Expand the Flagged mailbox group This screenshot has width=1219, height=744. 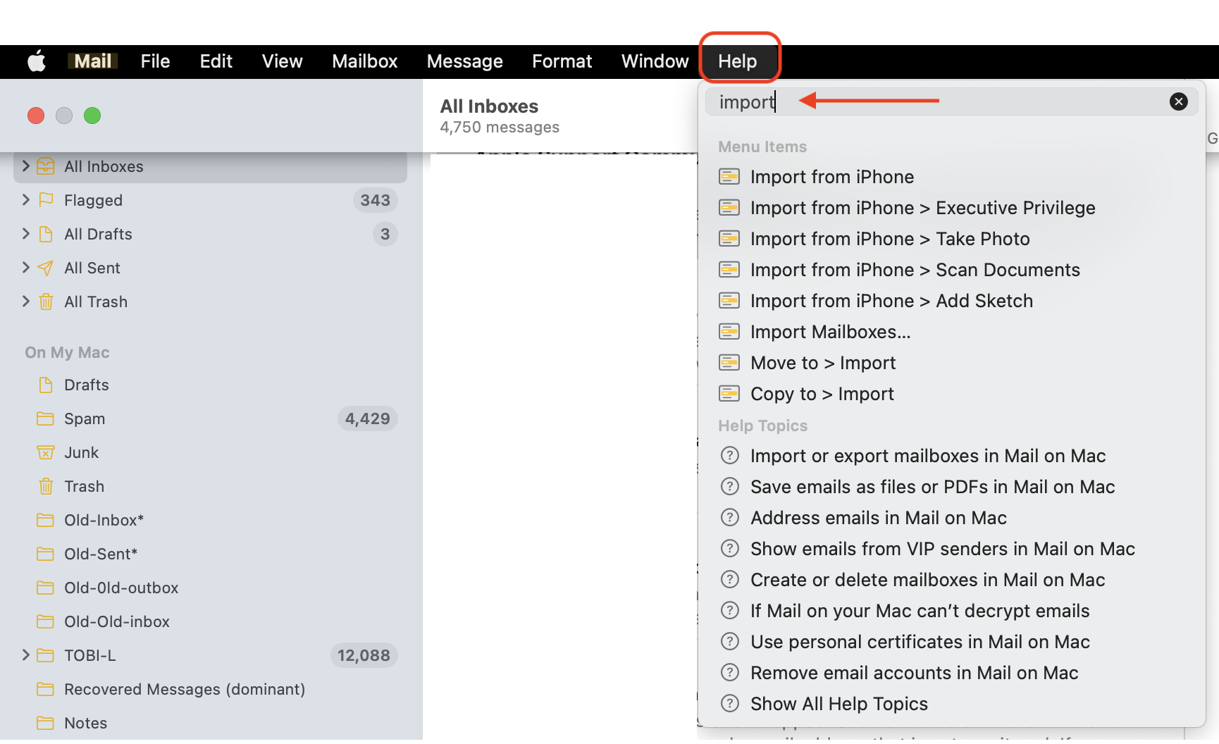26,199
